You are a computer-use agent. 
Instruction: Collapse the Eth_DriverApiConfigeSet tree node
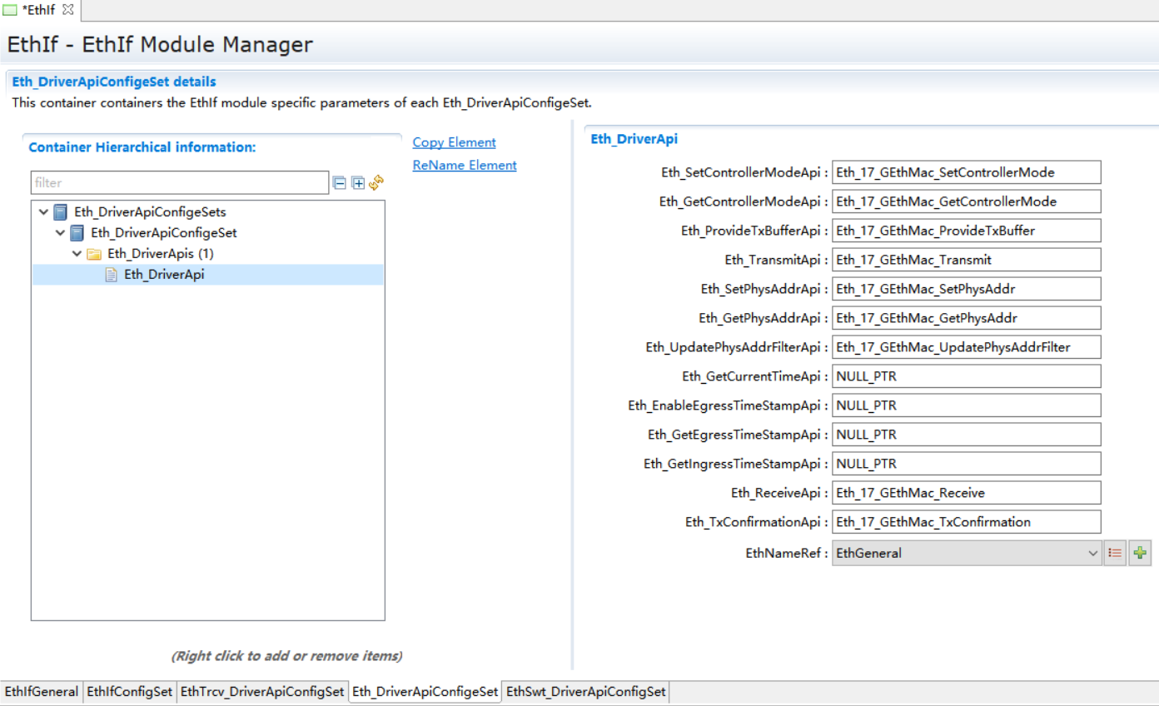coord(60,233)
